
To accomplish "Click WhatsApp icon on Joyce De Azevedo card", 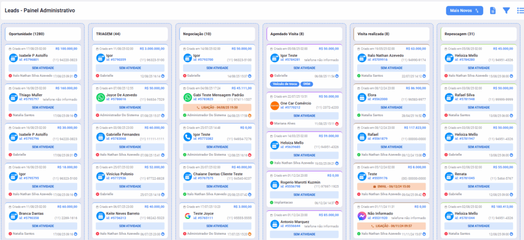I will 101,97.
